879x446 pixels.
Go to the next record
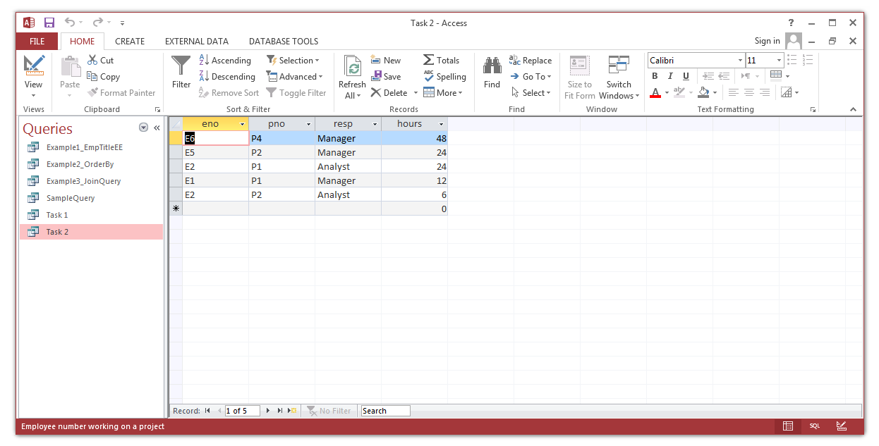coord(268,411)
